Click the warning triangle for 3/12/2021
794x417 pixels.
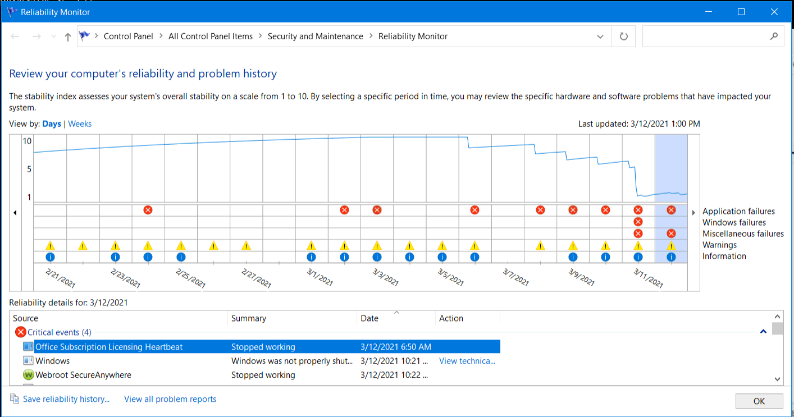pyautogui.click(x=671, y=245)
